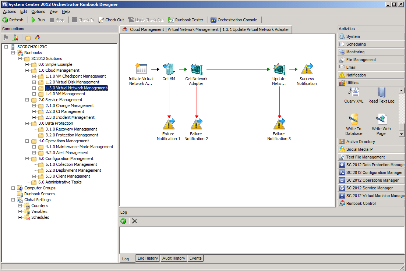Click the 1.3.1 Update Virtual Network Adapter tab
406x271 pixels.
click(x=206, y=29)
